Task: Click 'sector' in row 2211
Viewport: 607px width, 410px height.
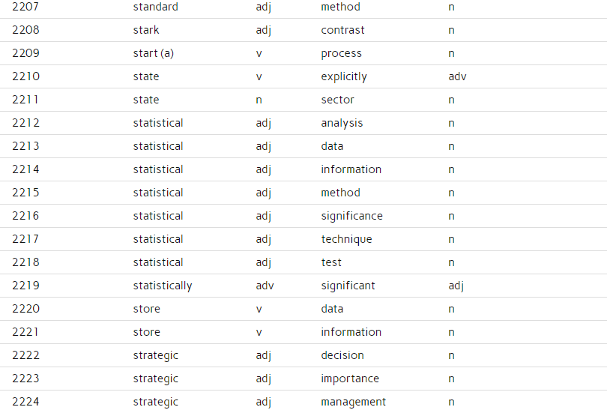Action: tap(337, 100)
